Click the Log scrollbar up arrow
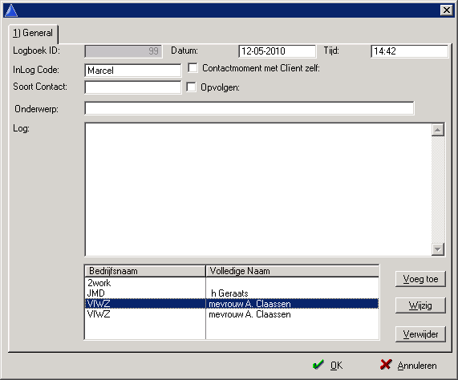Screen dimensions: 458x380 pyautogui.click(x=438, y=130)
